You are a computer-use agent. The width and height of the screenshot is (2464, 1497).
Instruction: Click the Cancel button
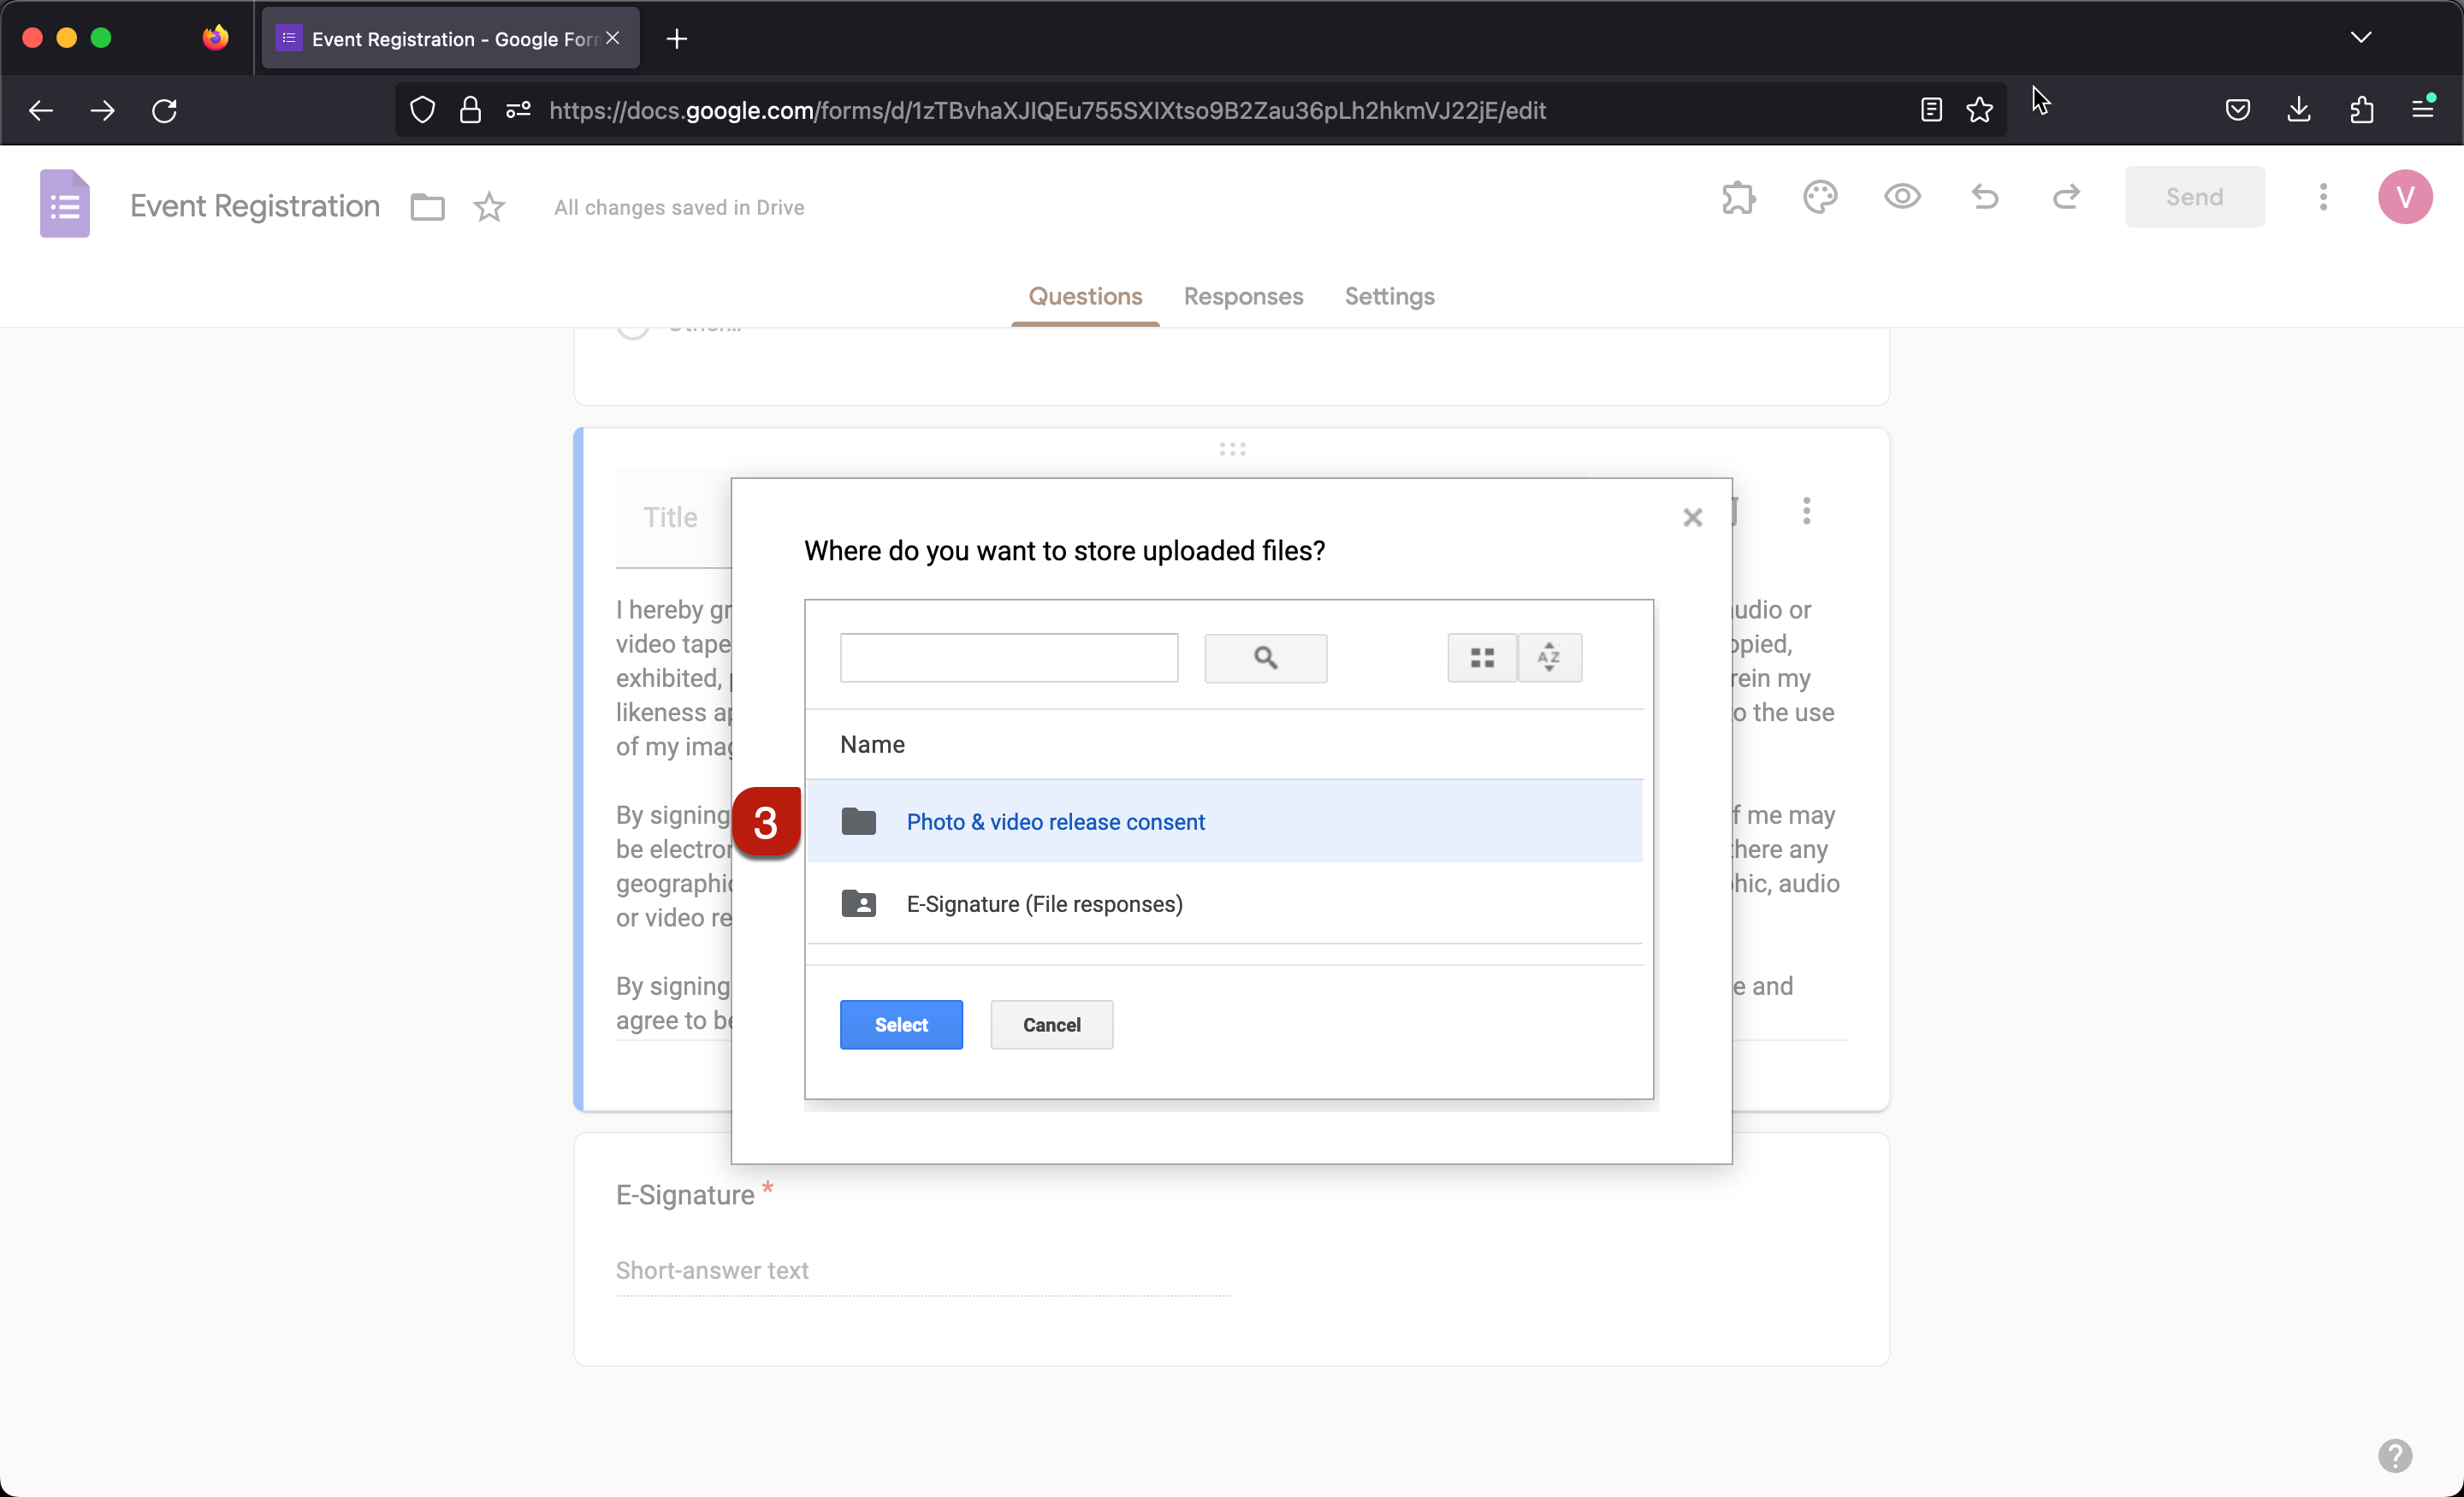pos(1051,1024)
